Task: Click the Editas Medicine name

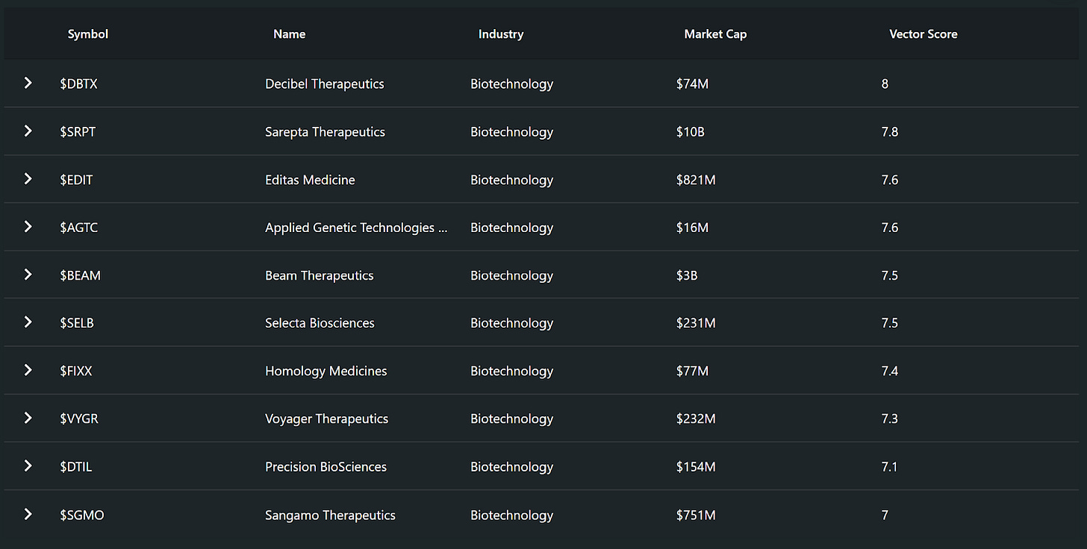Action: tap(310, 180)
